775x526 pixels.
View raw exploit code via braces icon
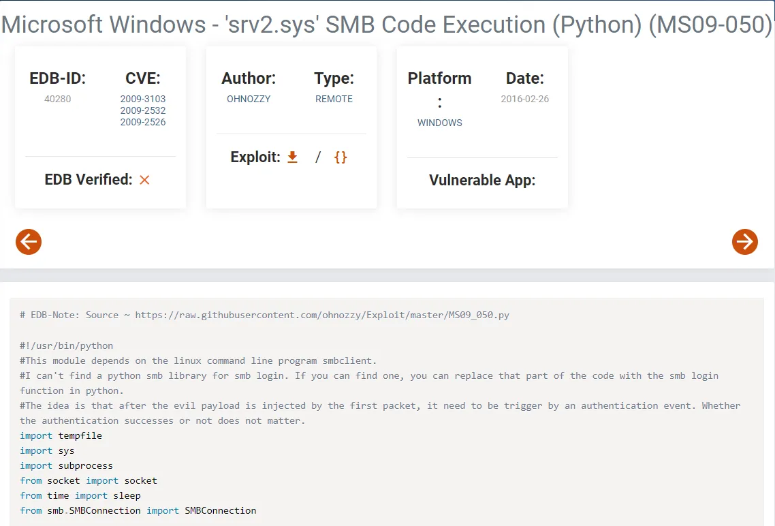coord(341,157)
